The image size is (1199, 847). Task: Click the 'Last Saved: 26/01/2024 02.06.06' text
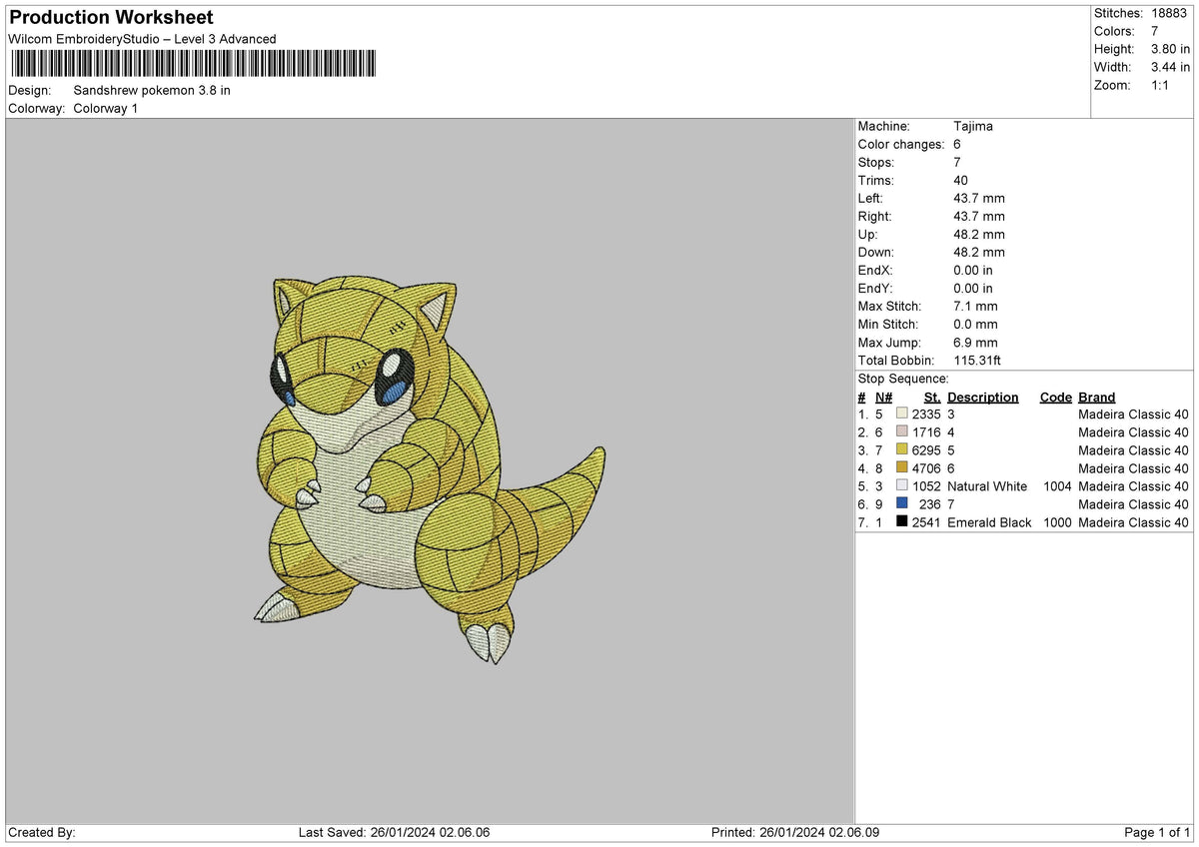coord(394,833)
